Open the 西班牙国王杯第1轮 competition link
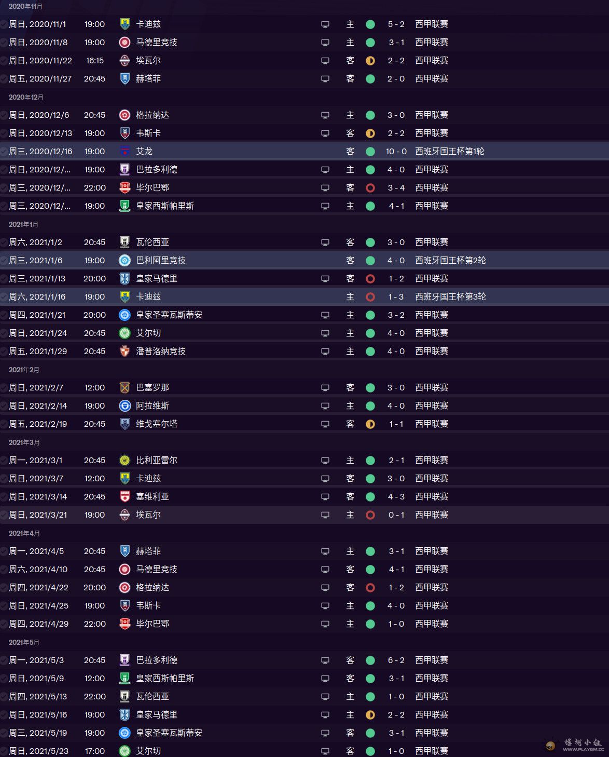Viewport: 609px width, 757px height. click(x=449, y=152)
